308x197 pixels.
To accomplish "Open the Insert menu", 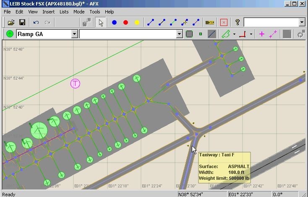I will point(48,12).
